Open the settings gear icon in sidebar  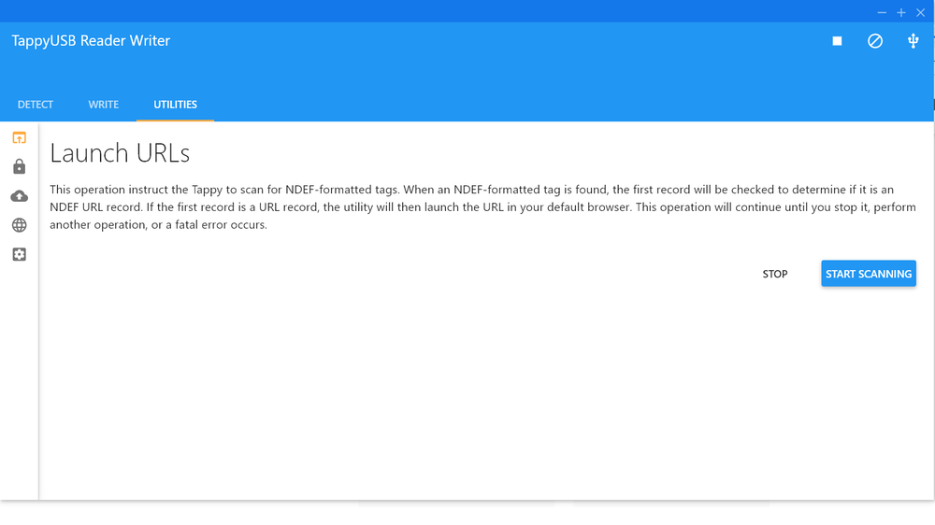(x=19, y=254)
